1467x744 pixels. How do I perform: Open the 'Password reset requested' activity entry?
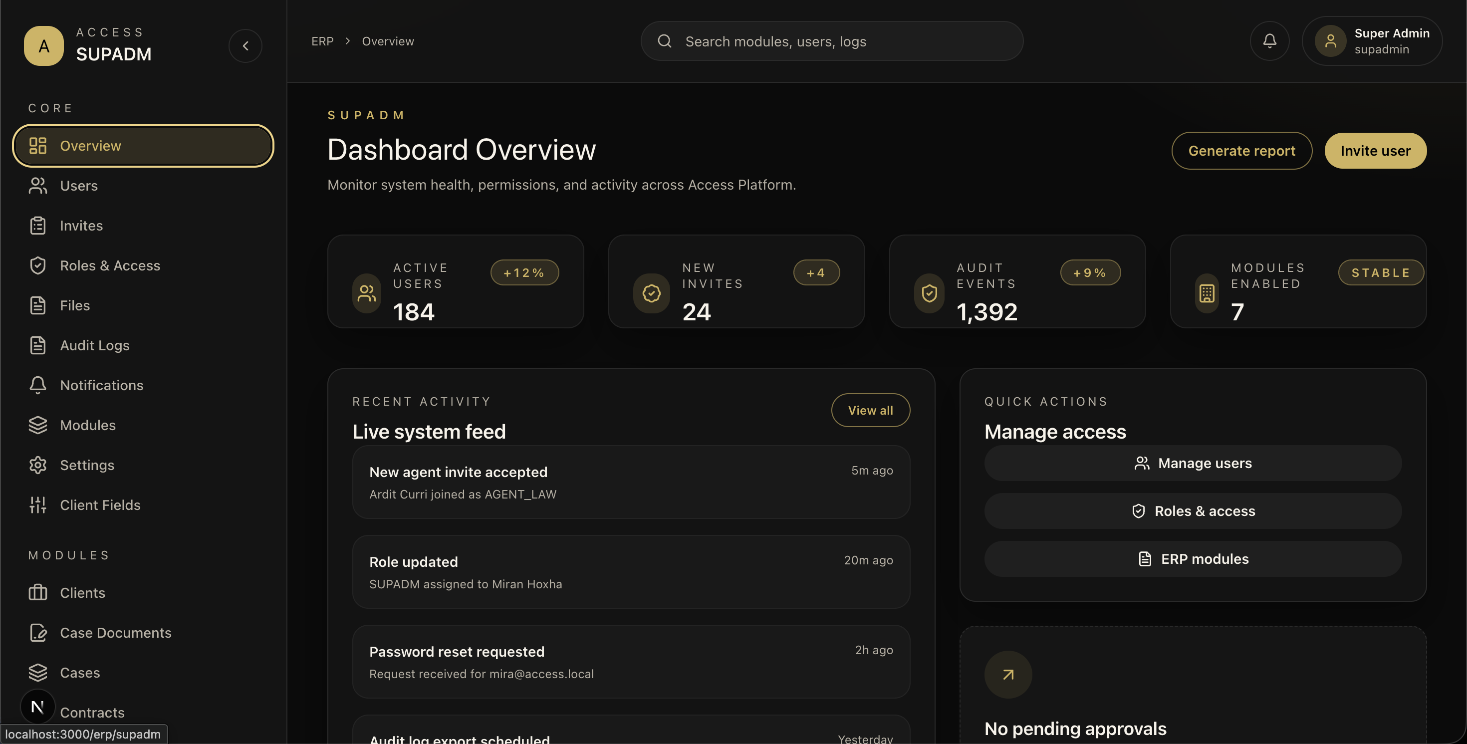631,662
